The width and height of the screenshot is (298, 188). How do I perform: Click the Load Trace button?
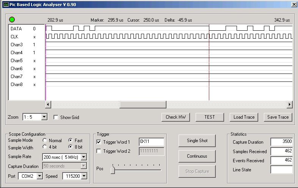244,117
